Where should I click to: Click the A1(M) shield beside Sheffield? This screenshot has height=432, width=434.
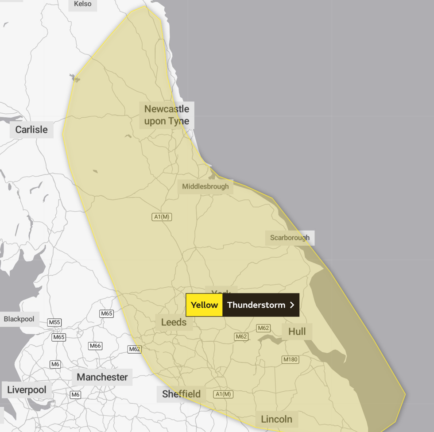(x=223, y=394)
